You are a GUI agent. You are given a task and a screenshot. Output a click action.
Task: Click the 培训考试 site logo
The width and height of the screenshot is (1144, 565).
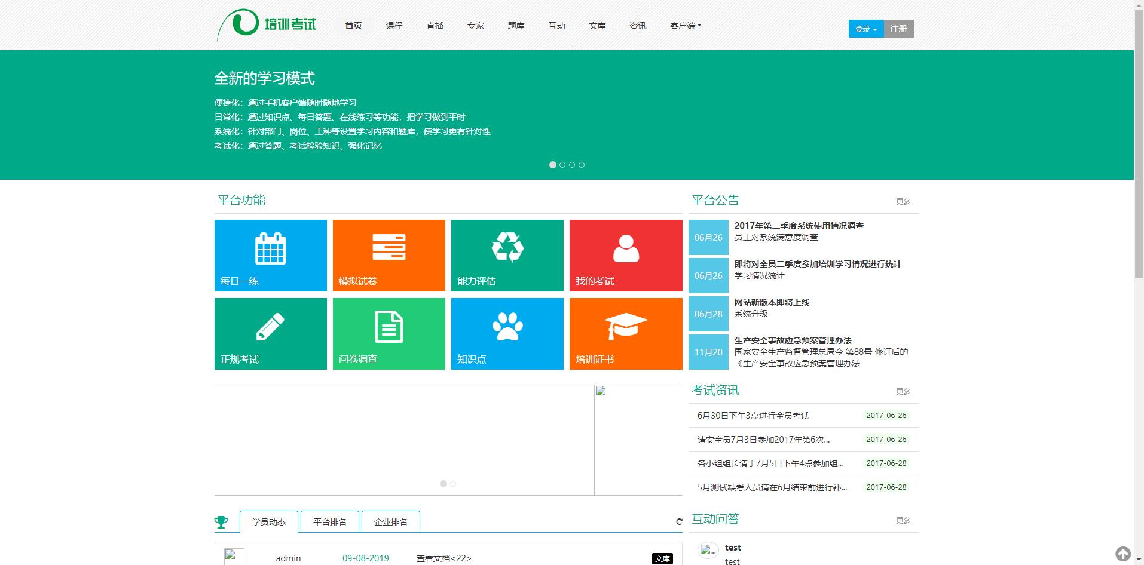266,25
